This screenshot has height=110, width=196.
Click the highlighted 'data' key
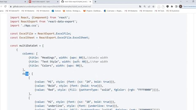point(25,74)
